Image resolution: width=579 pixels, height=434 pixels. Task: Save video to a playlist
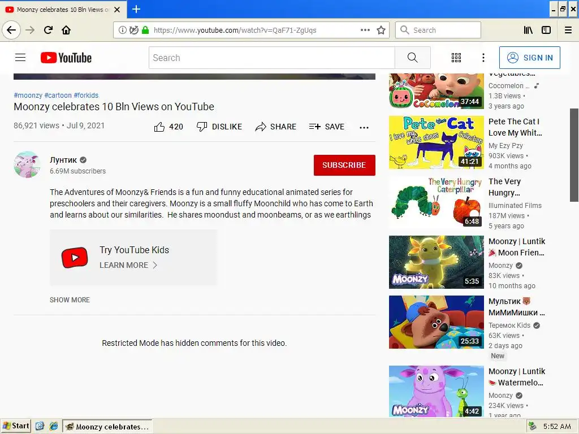coord(326,127)
